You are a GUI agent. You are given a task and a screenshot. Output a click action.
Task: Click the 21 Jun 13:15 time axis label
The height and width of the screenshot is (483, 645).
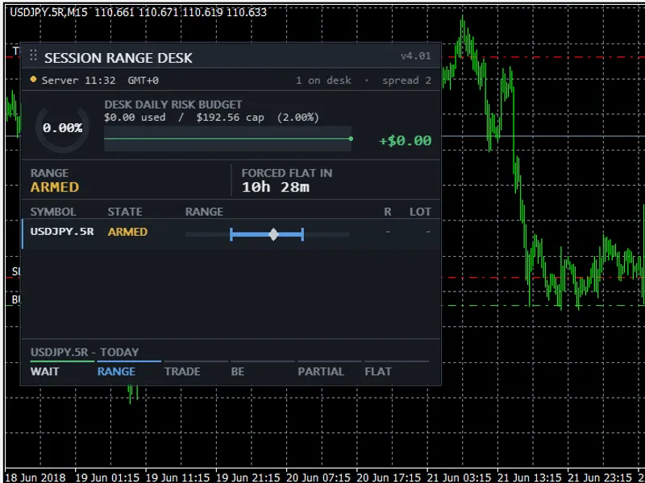click(x=530, y=478)
